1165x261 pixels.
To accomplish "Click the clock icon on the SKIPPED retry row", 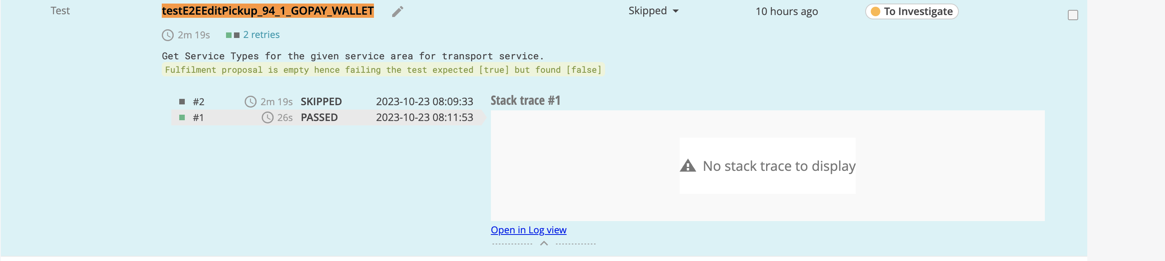I will pos(251,101).
